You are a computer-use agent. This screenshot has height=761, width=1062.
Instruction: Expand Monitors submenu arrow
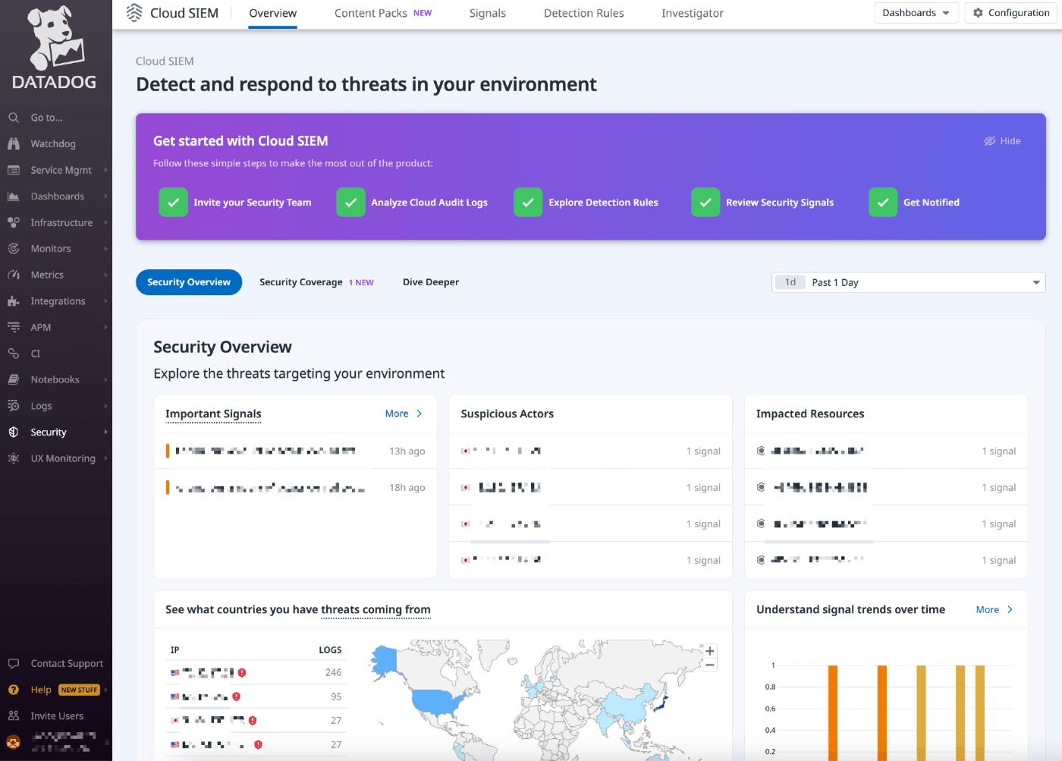(x=105, y=248)
